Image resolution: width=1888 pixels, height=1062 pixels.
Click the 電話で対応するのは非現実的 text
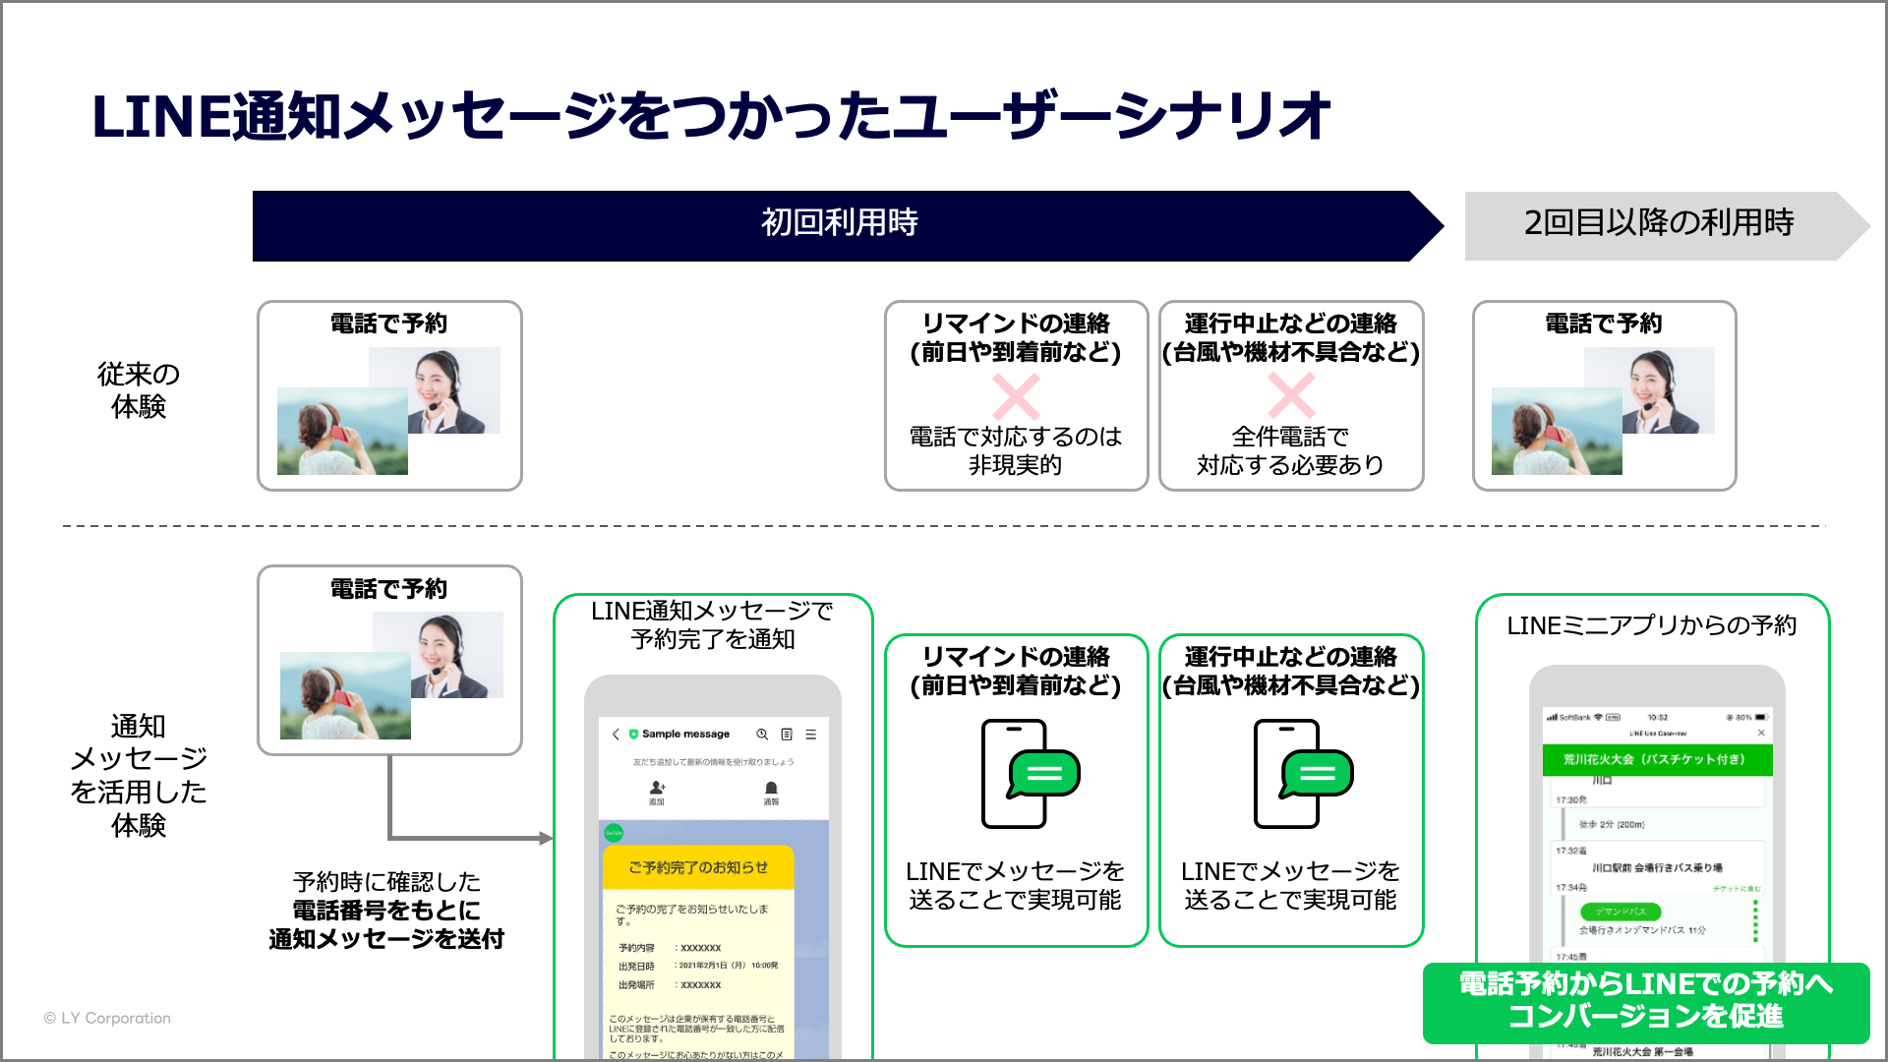[x=1016, y=450]
